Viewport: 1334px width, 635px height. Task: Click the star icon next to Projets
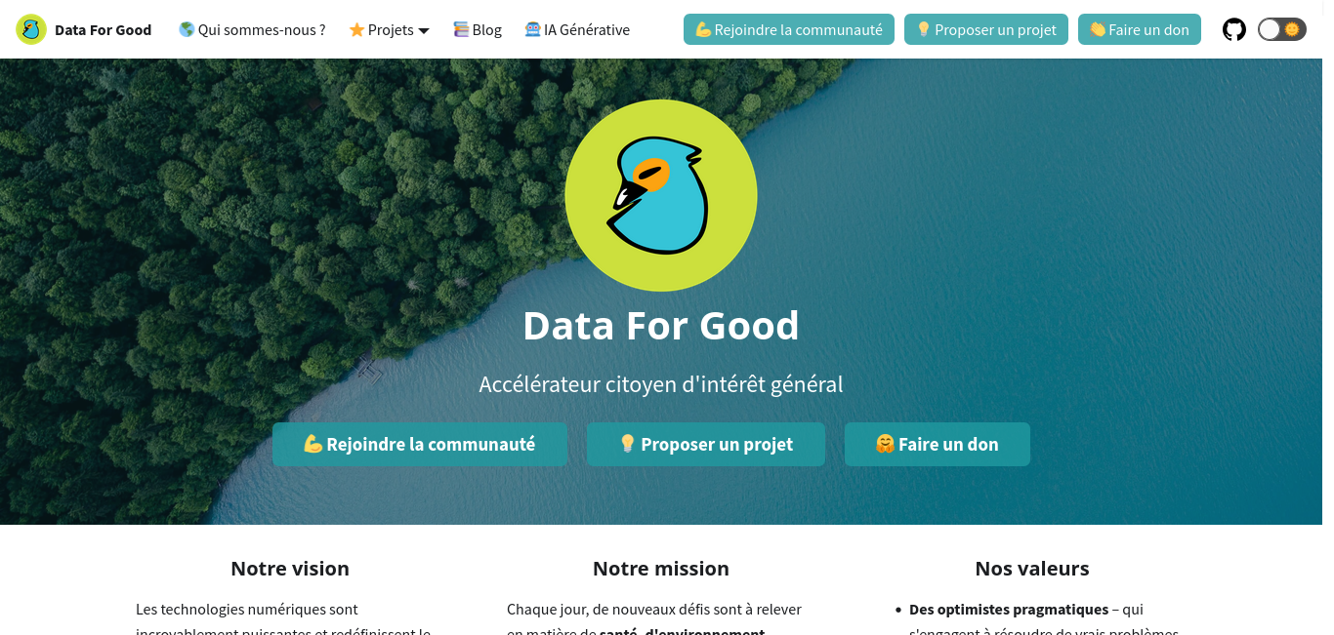[356, 29]
